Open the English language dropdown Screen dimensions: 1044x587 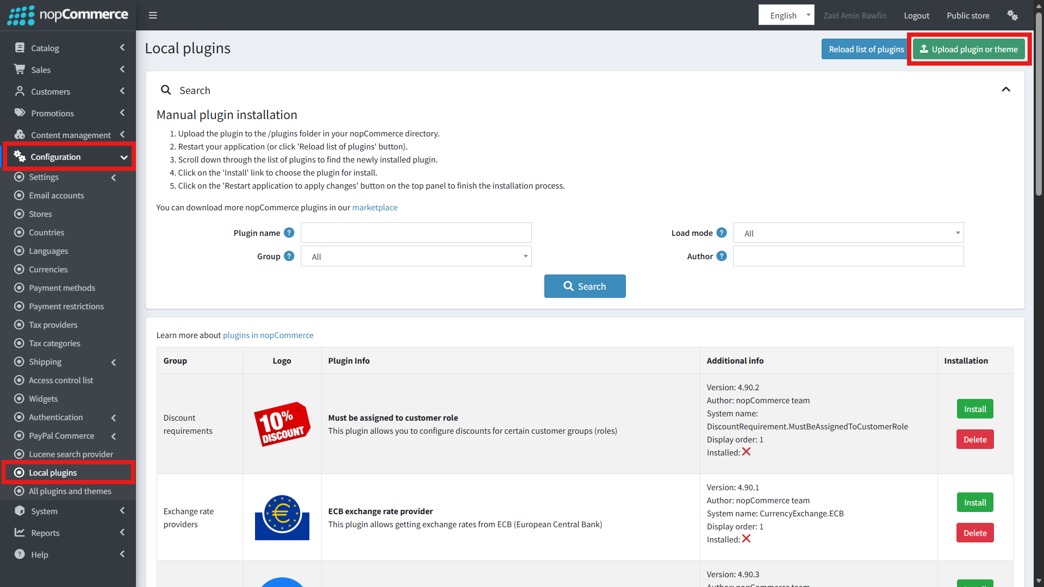coord(786,15)
